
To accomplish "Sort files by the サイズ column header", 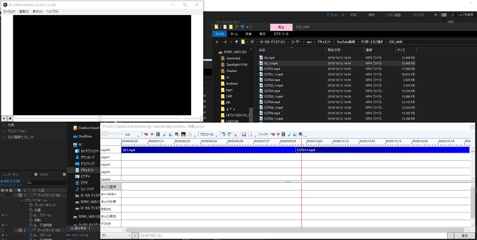I will tap(405, 50).
